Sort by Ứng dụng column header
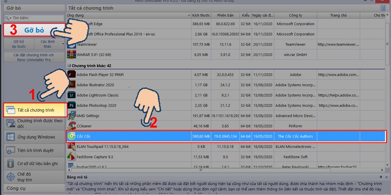 click(x=129, y=16)
